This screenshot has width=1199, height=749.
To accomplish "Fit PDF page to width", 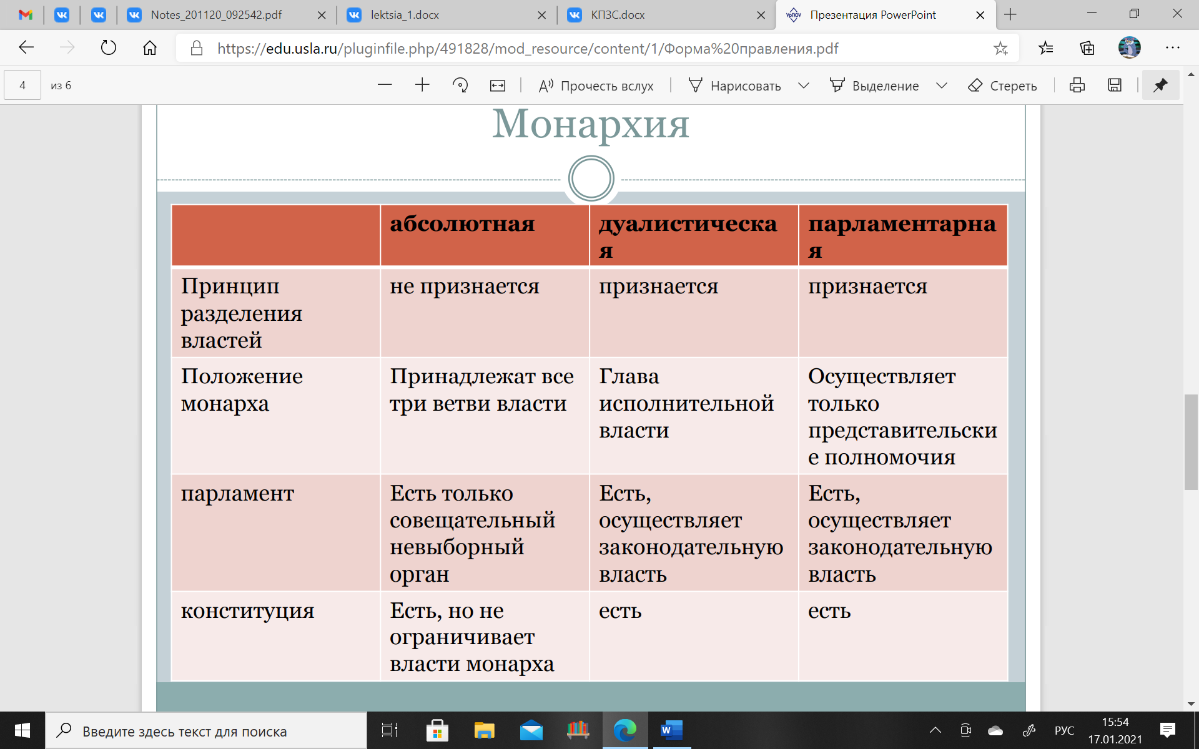I will coord(498,86).
